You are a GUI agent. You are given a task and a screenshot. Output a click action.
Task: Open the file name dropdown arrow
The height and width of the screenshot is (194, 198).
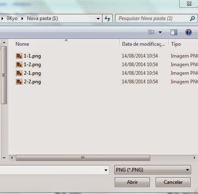[x=106, y=170]
